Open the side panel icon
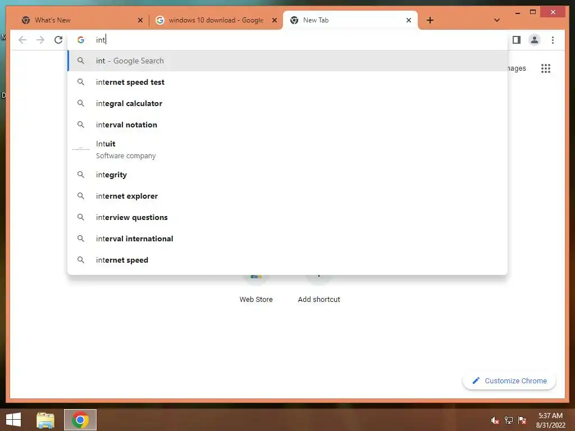This screenshot has height=431, width=575. pos(517,40)
